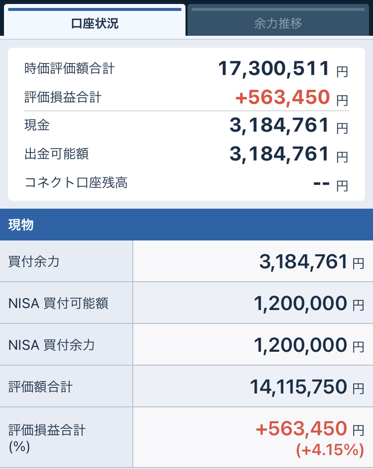
Task: Tap the +4.15% percentage value
Action: tap(327, 451)
